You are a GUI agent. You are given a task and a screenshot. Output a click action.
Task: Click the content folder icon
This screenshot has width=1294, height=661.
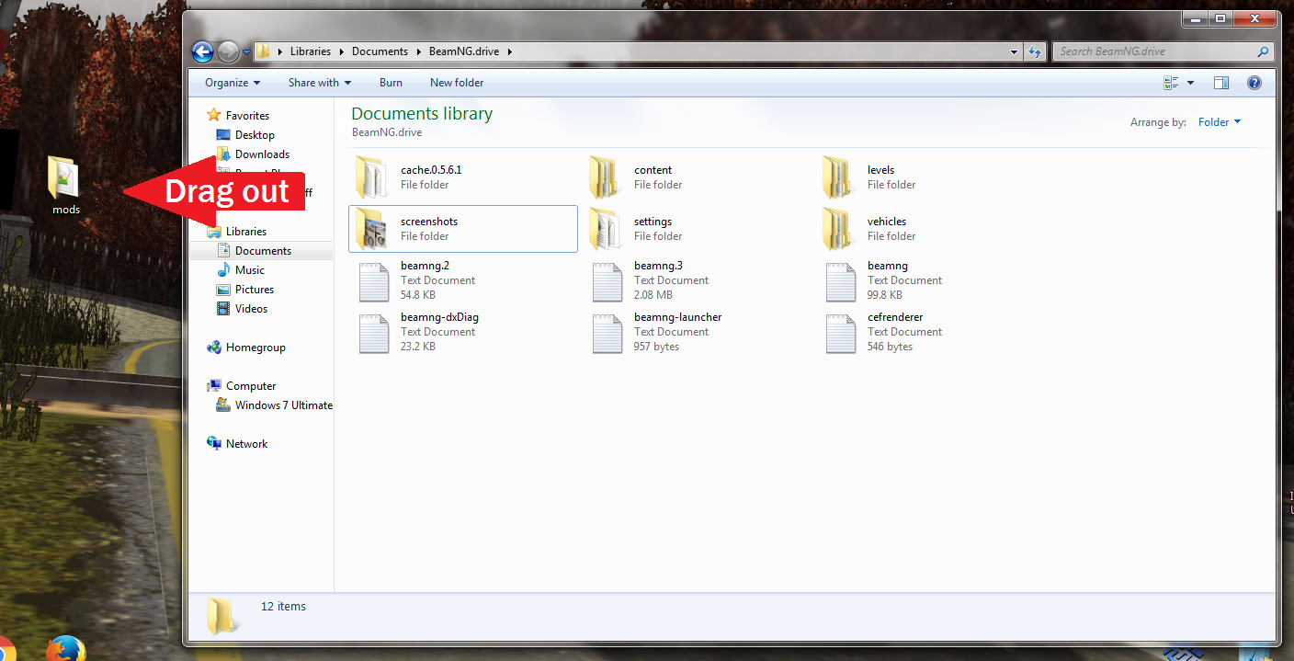[x=605, y=177]
